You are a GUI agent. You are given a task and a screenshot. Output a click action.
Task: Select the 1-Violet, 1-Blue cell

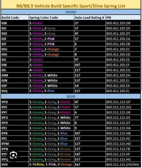(51, 91)
